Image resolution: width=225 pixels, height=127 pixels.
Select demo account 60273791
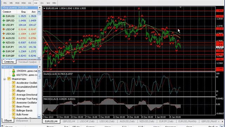[27, 75]
